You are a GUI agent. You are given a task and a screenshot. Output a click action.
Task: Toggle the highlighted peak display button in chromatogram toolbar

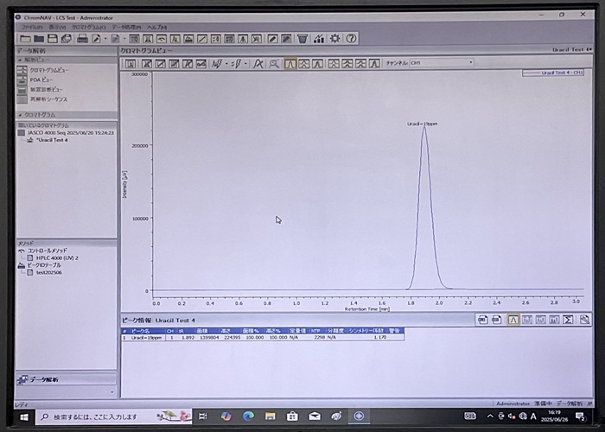coord(290,63)
